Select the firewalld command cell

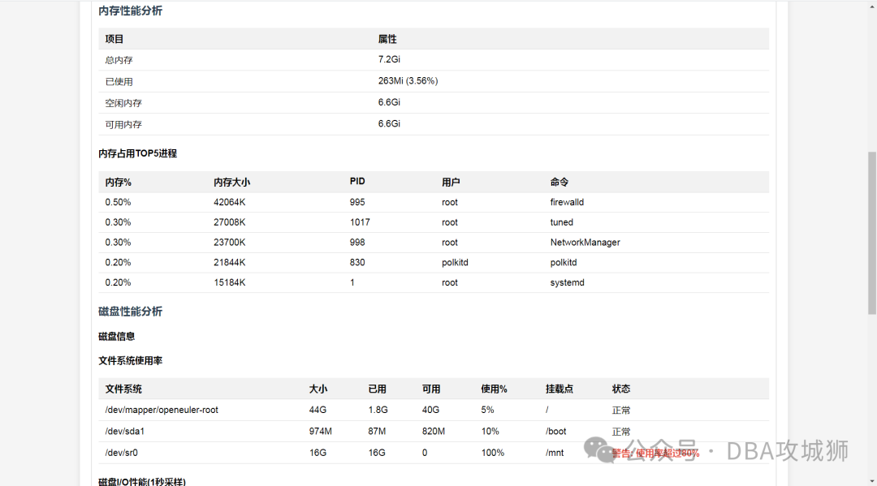(x=567, y=202)
